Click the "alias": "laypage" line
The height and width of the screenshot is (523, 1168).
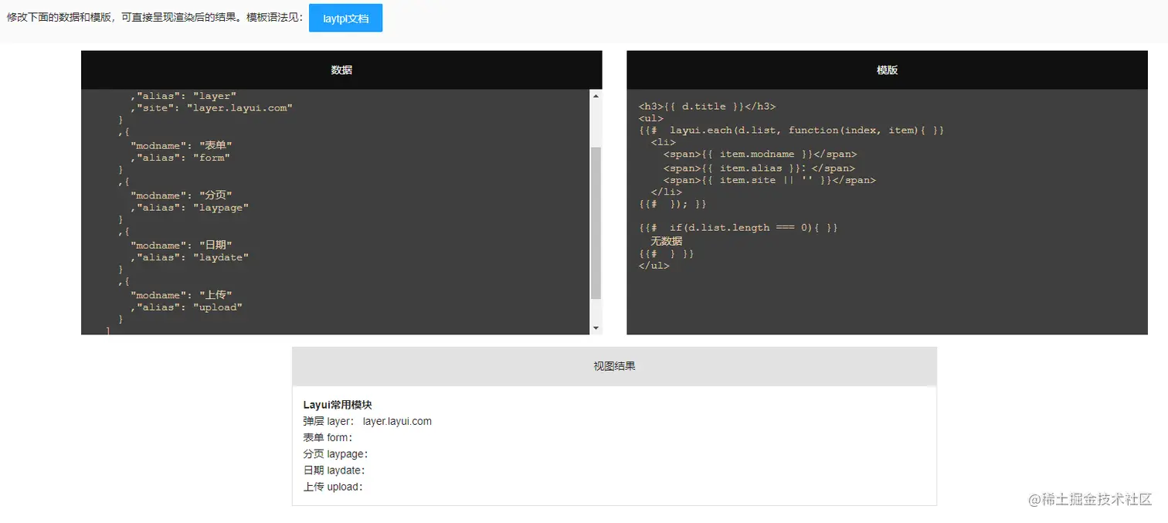click(189, 207)
